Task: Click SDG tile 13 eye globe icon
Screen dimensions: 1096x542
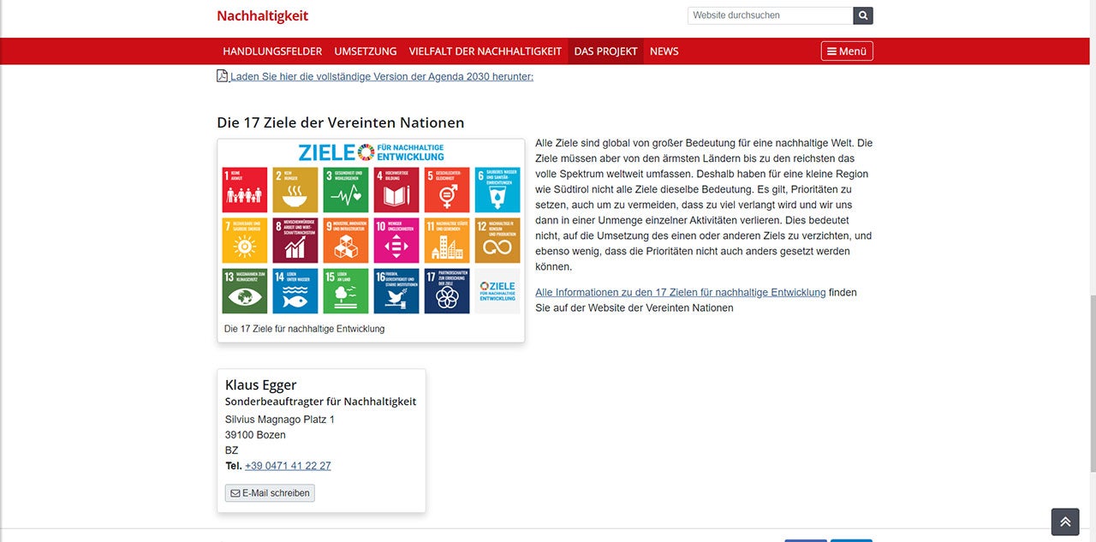Action: 245,297
